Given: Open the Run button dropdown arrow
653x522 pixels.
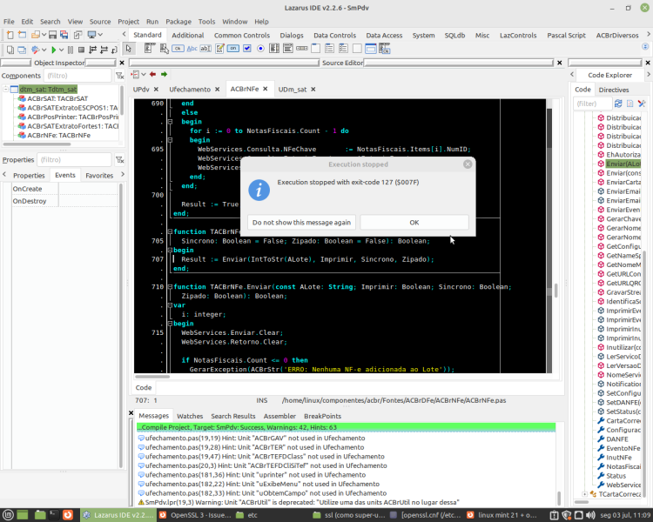Looking at the screenshot, I should pos(61,50).
